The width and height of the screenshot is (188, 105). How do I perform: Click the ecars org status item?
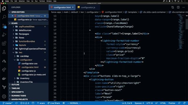pos(41,103)
